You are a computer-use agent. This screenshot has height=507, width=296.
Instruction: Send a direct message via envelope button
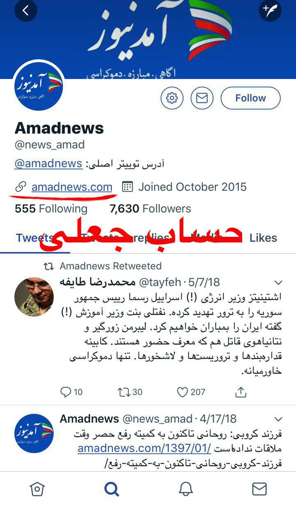202,98
